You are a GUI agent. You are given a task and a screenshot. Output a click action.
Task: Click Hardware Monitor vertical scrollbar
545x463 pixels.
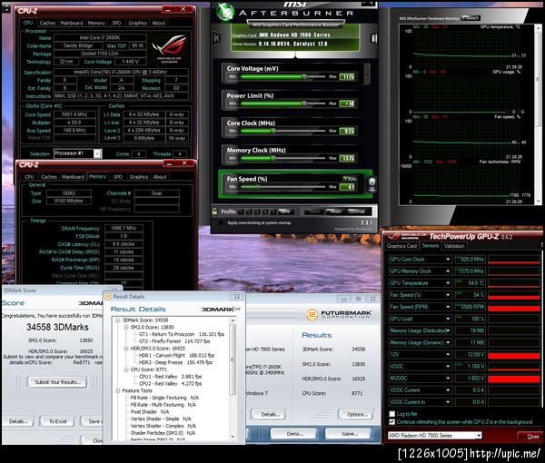pyautogui.click(x=539, y=114)
